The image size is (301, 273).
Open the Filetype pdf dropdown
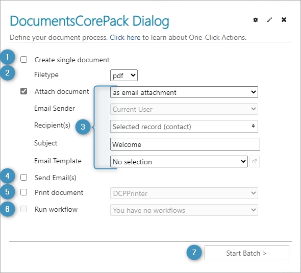click(x=124, y=75)
